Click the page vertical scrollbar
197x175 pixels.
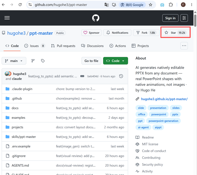click(x=195, y=20)
